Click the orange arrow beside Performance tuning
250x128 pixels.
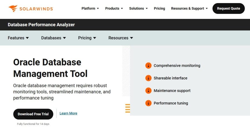[x=148, y=103]
